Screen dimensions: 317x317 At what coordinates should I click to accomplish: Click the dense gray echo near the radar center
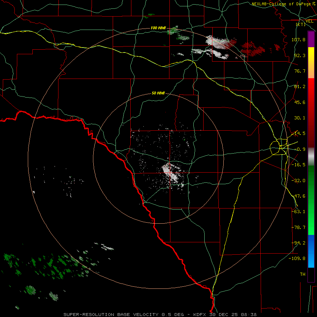pyautogui.click(x=171, y=173)
